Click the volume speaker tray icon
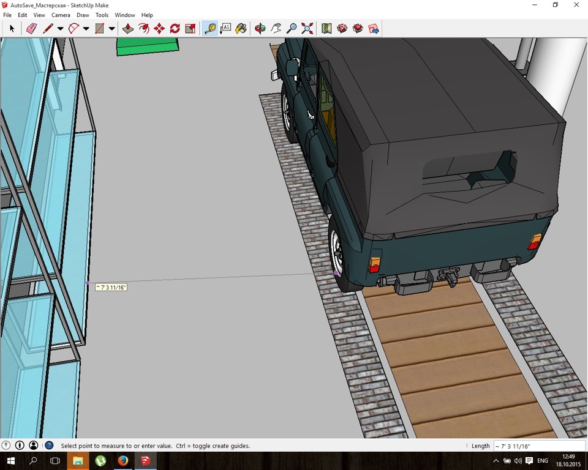 tap(518, 461)
